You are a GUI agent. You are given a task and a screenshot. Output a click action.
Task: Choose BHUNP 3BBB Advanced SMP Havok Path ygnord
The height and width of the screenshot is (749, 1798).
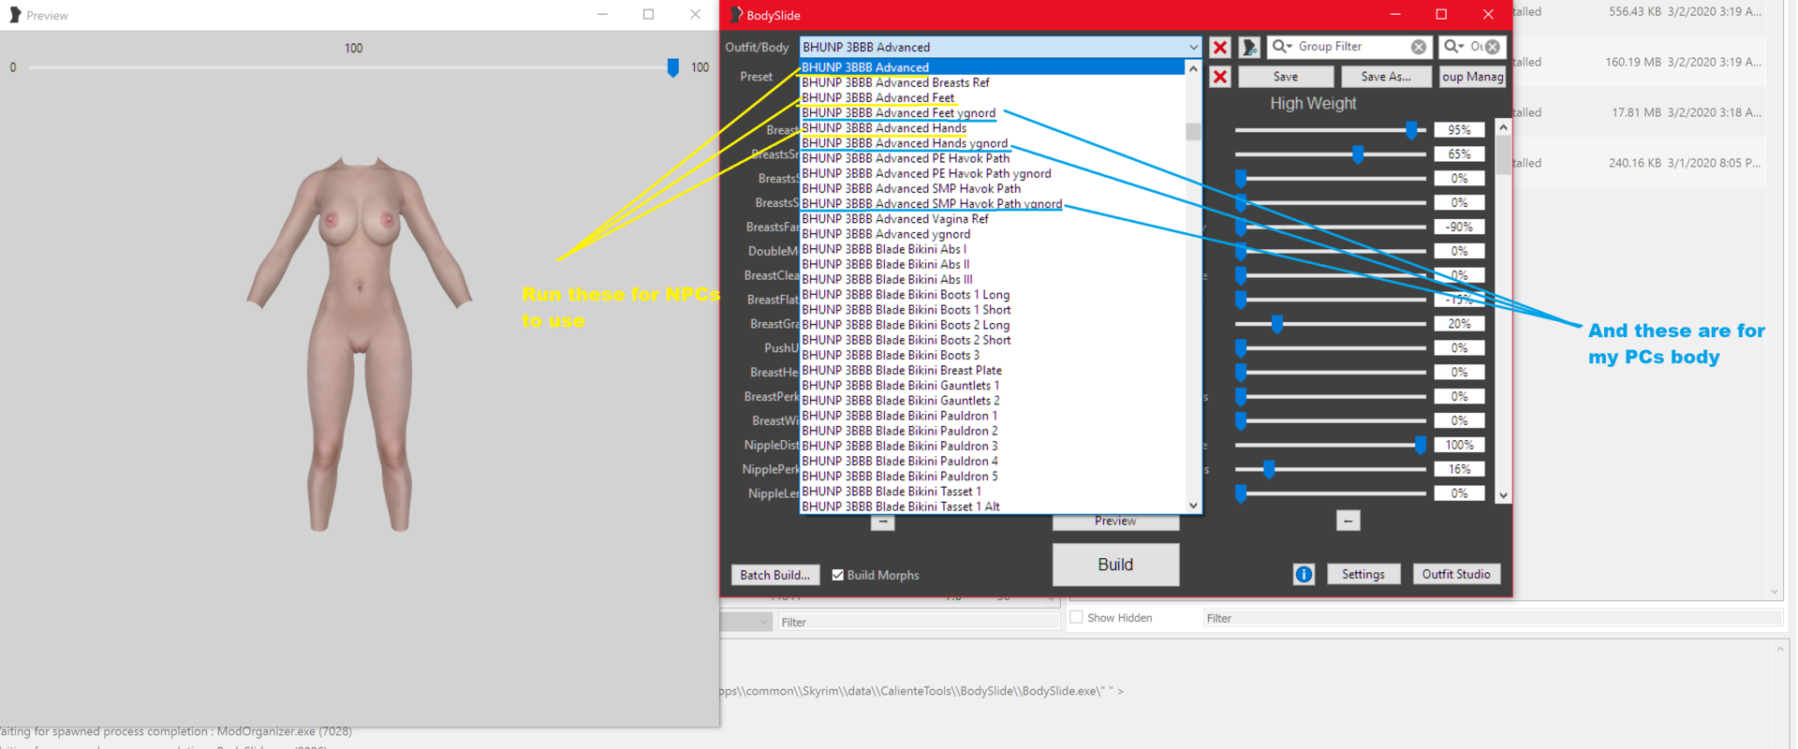pyautogui.click(x=993, y=203)
